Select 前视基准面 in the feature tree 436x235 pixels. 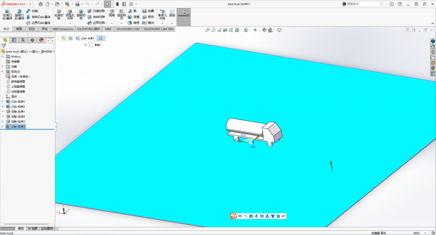18,81
